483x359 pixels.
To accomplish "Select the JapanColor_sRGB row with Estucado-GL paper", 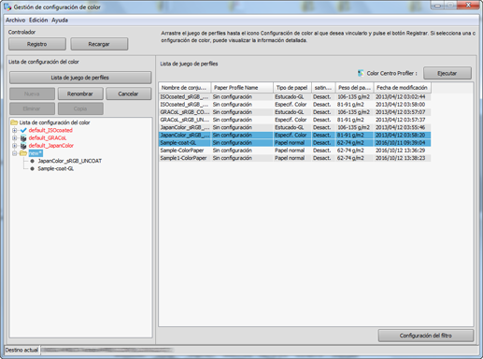I will tap(295, 127).
